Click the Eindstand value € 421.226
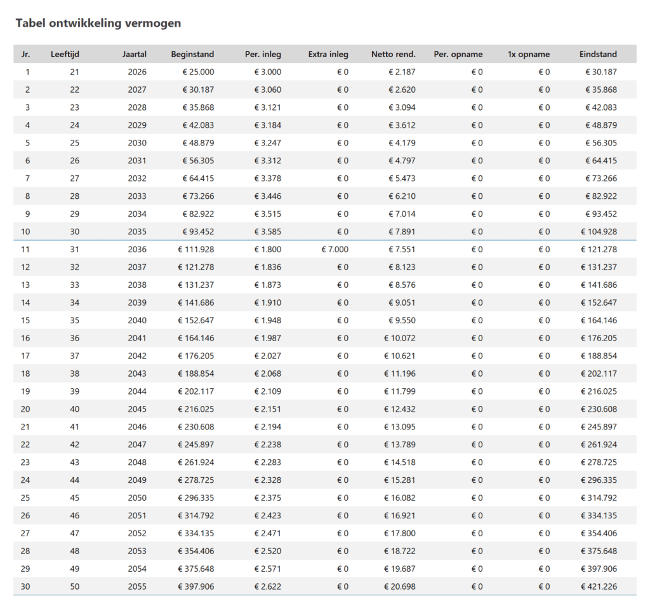Viewport: 650px width, 608px height. coord(596,586)
